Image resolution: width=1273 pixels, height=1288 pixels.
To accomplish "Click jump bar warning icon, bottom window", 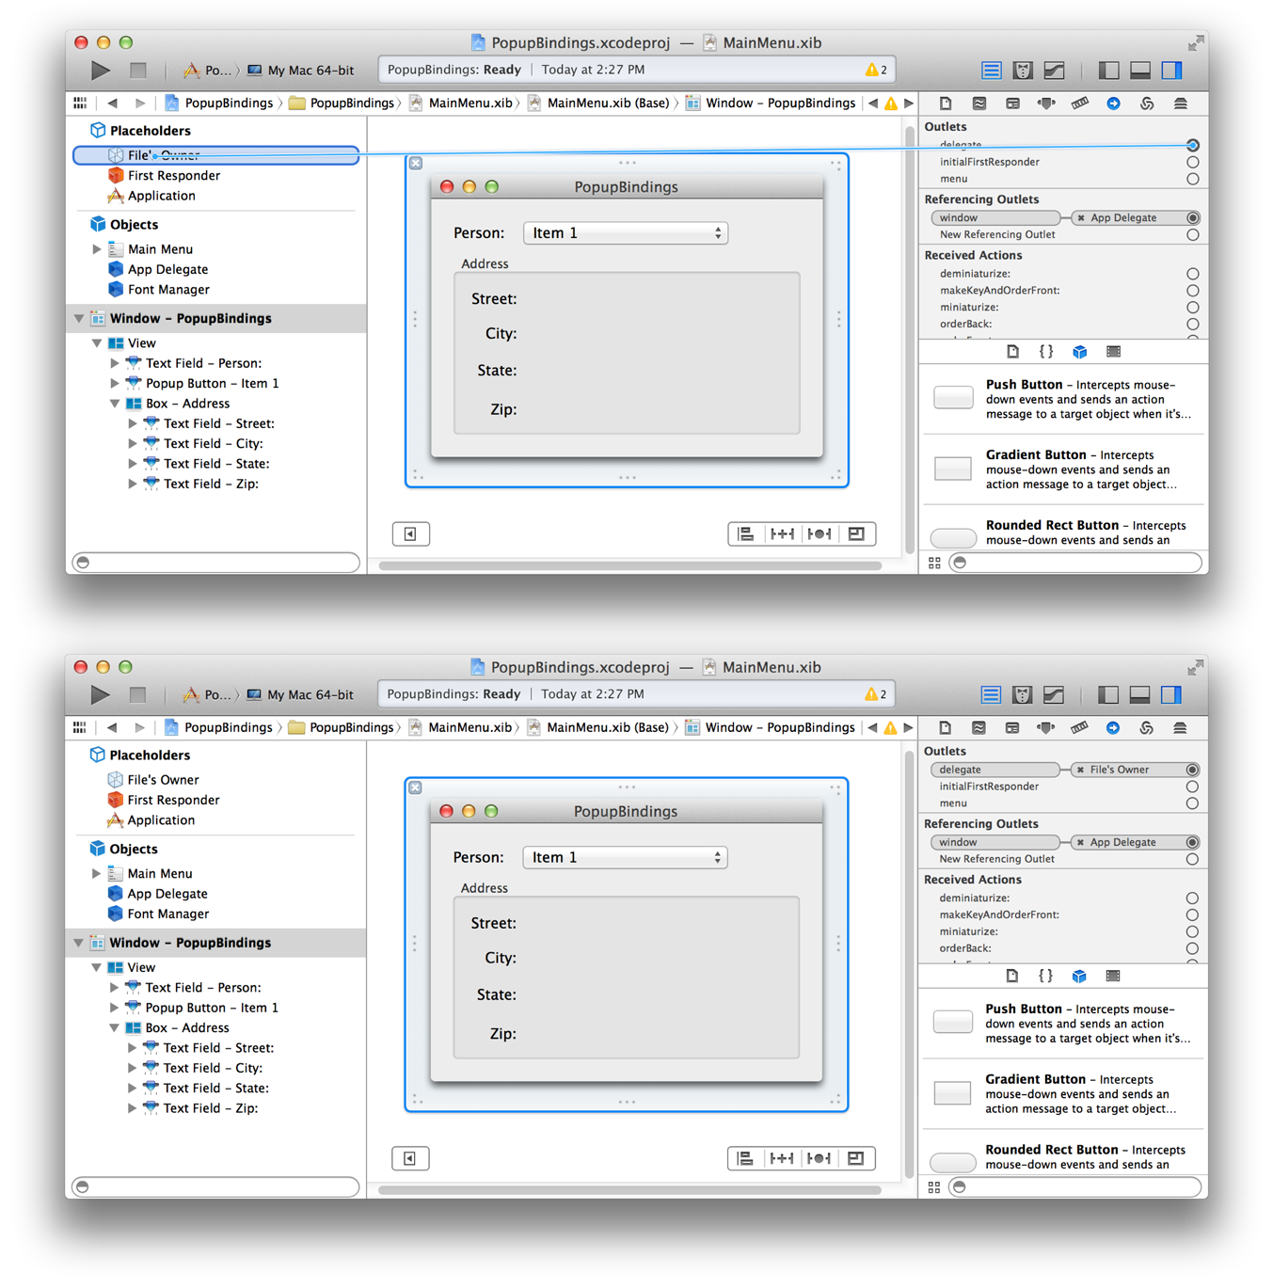I will [890, 728].
